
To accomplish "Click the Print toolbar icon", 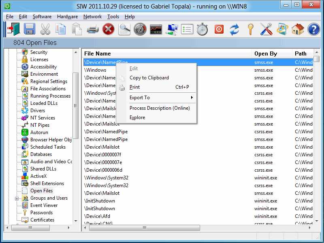I will pos(93,29).
